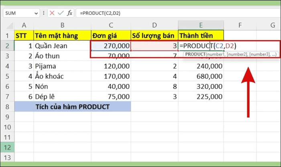This screenshot has width=281, height=167.
Task: Select row 4 header
Action: pos(7,66)
